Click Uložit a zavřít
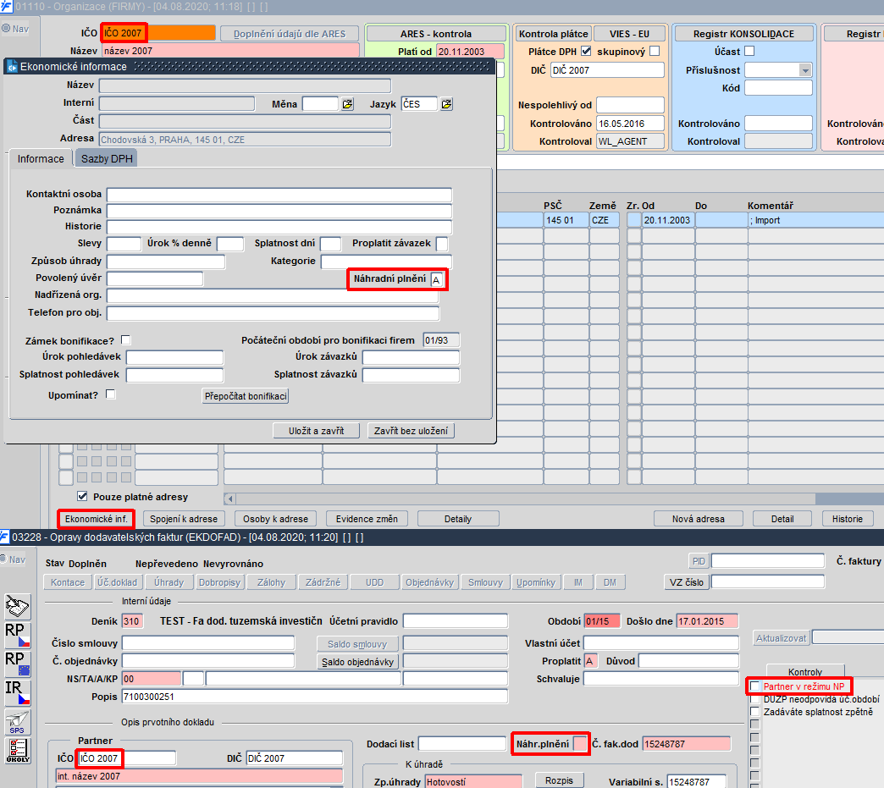884x788 pixels. coord(317,431)
